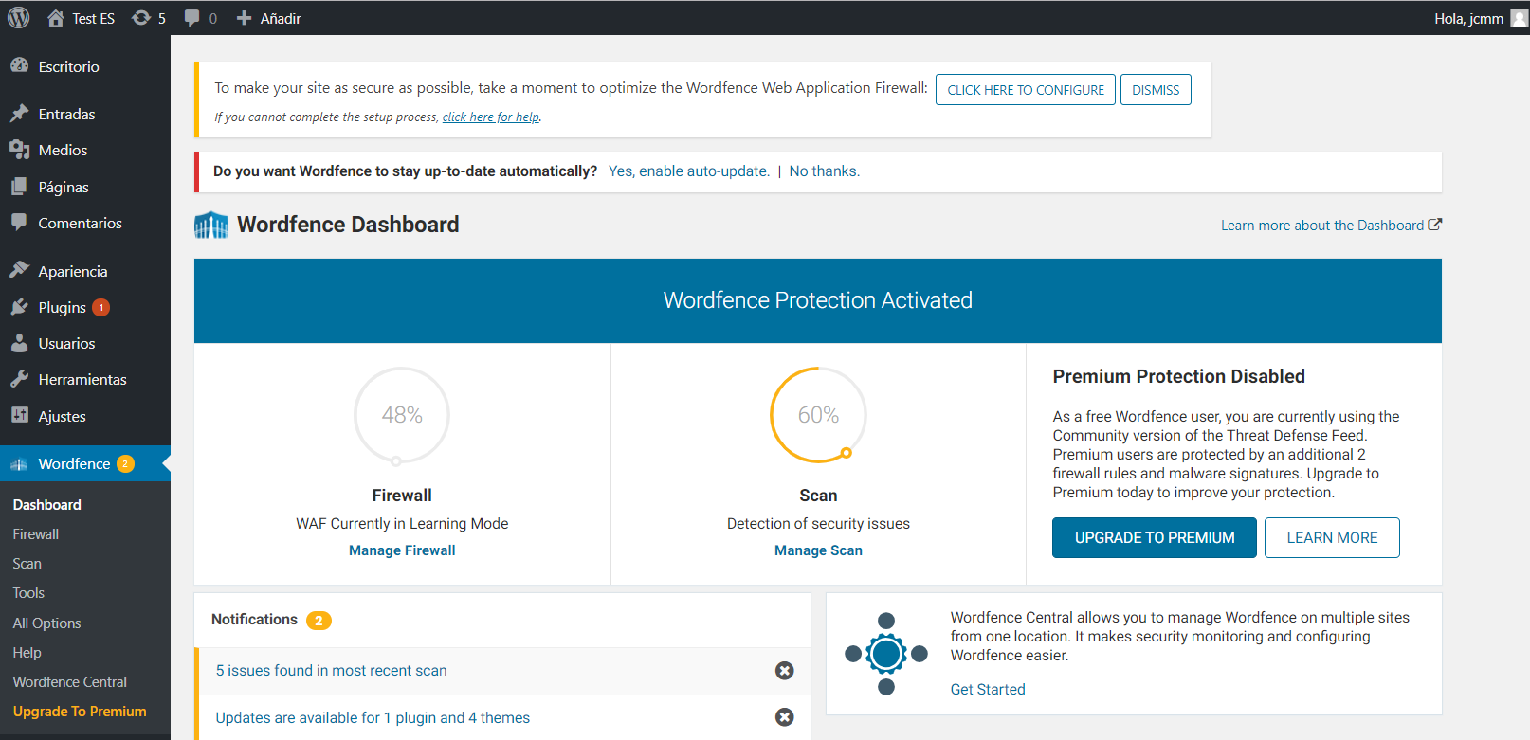Dismiss the plugin and themes updates notification
This screenshot has width=1530, height=740.
tap(784, 717)
